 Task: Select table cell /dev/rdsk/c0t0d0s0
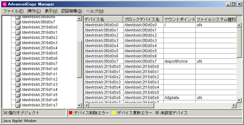click(103, 25)
